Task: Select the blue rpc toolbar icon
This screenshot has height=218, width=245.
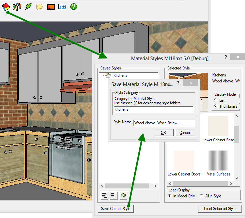Action: [62, 6]
